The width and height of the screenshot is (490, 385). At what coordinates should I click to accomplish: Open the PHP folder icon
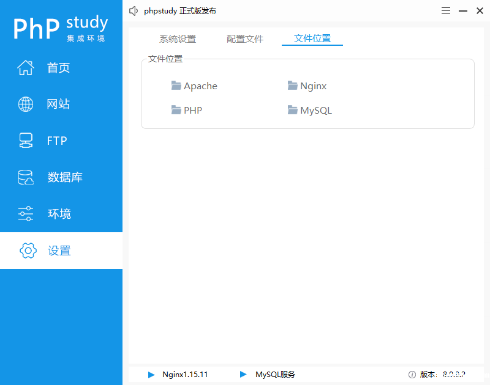(176, 110)
